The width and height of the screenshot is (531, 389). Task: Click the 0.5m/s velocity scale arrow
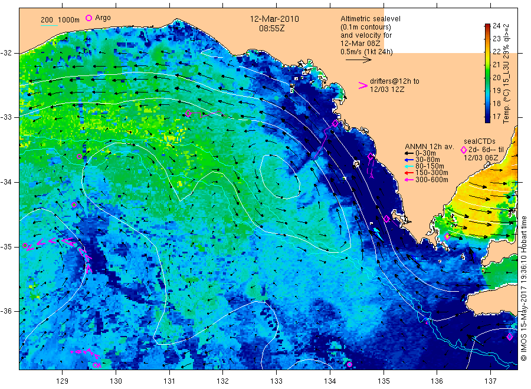[359, 60]
